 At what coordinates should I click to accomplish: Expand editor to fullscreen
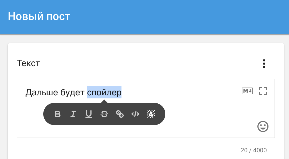point(263,91)
